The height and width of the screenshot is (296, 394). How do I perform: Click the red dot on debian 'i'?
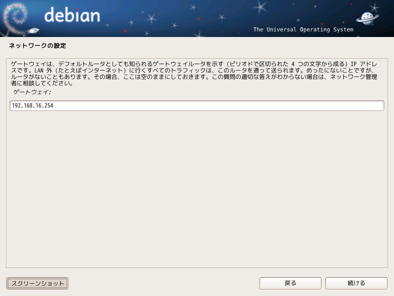click(77, 9)
